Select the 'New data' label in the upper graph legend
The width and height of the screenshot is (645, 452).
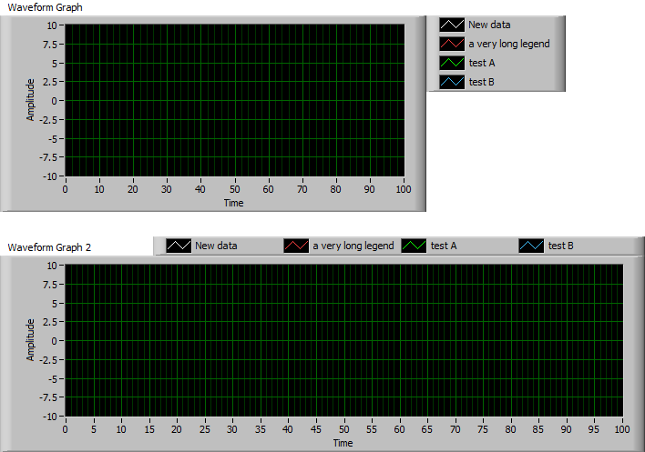[x=489, y=25]
